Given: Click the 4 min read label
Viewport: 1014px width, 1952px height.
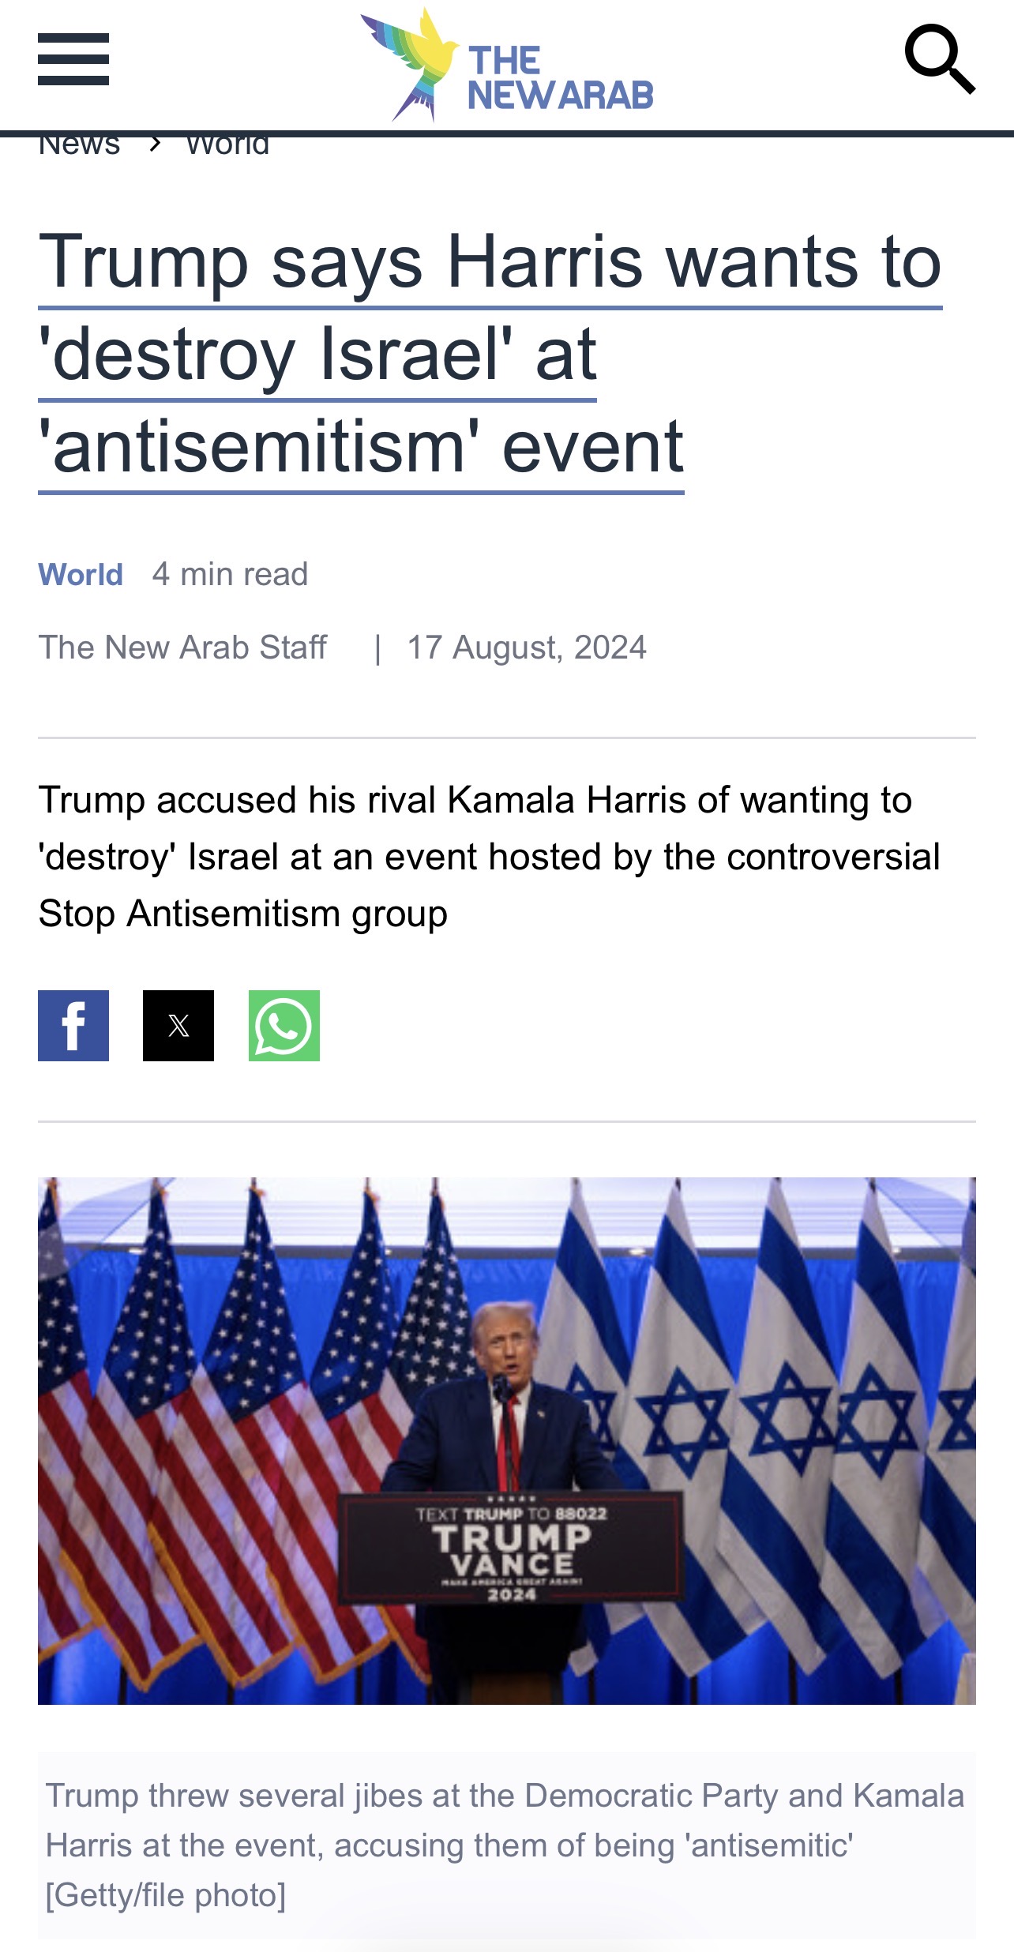Looking at the screenshot, I should (x=230, y=574).
